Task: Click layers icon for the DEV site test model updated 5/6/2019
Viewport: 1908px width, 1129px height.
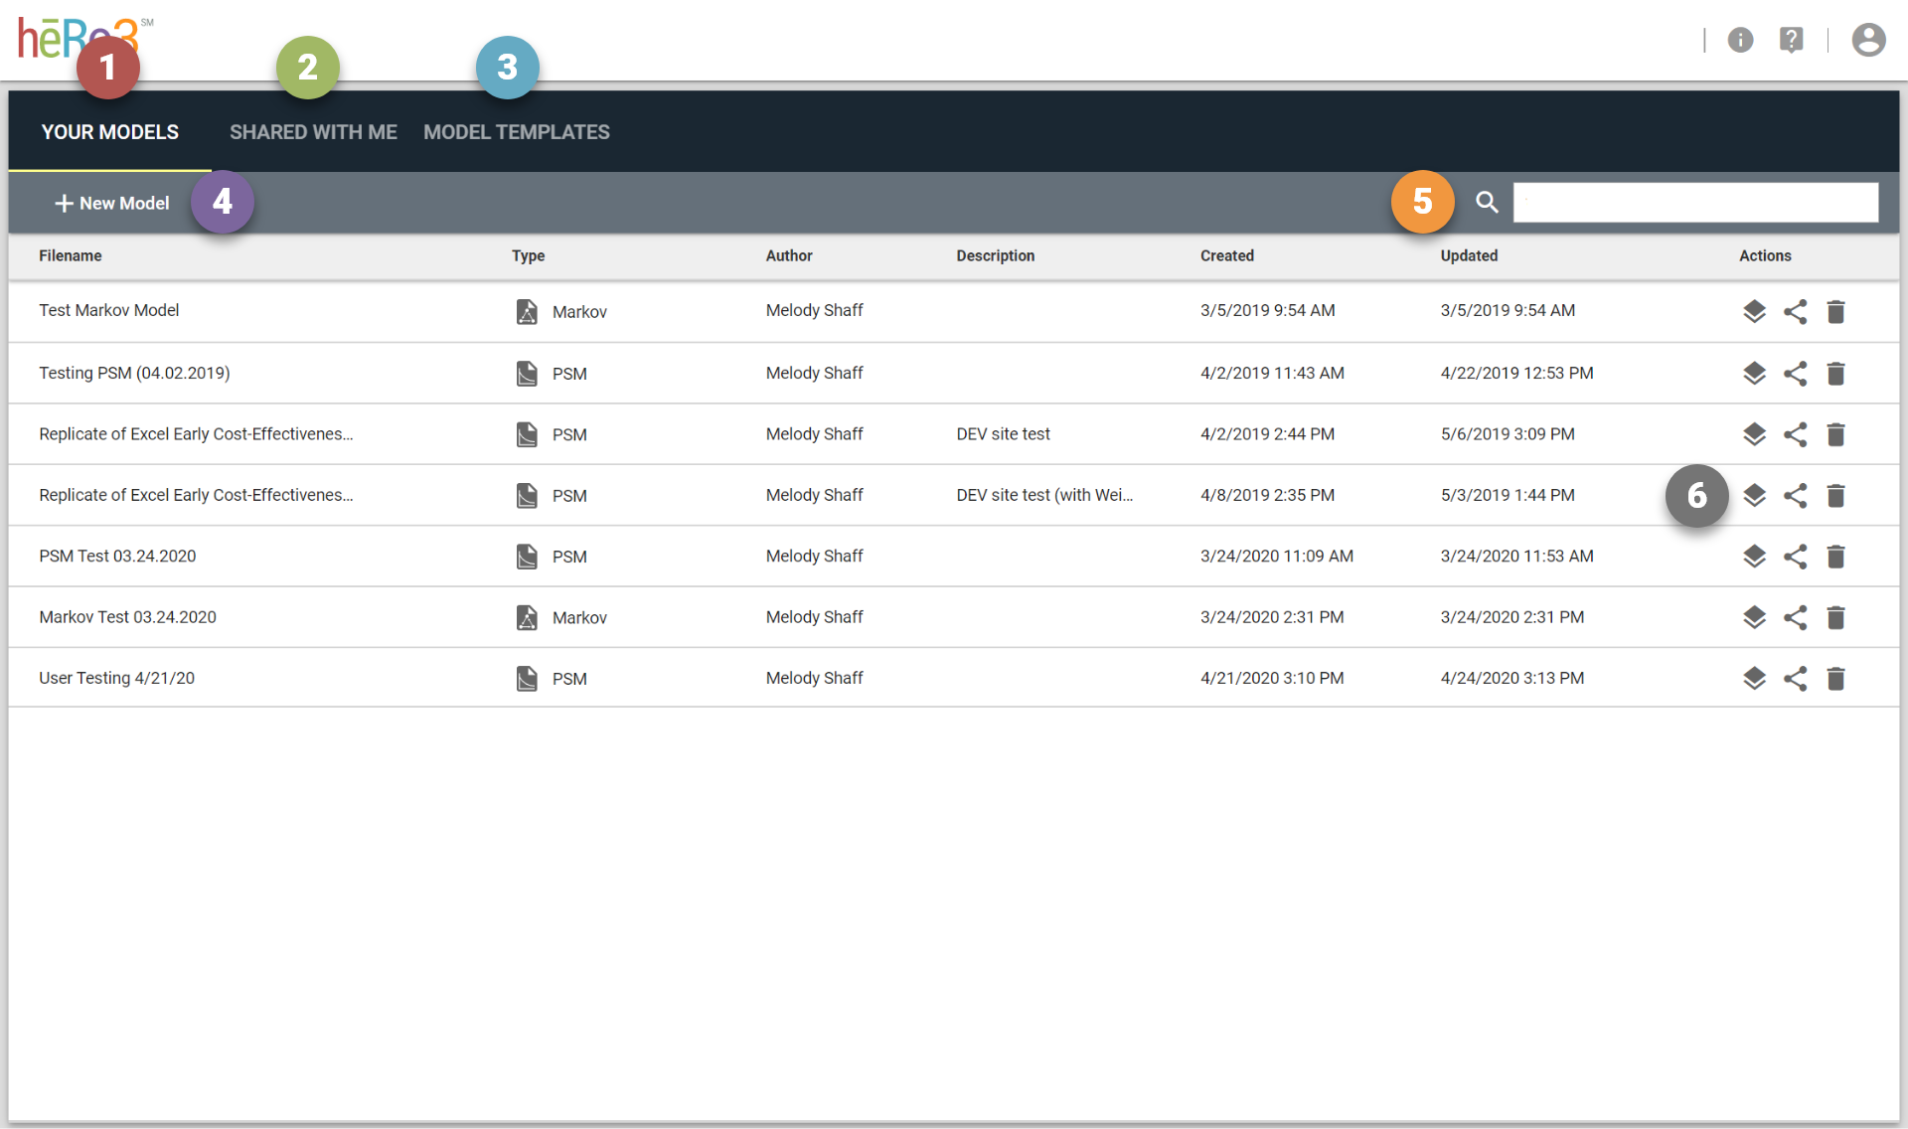Action: click(1754, 434)
